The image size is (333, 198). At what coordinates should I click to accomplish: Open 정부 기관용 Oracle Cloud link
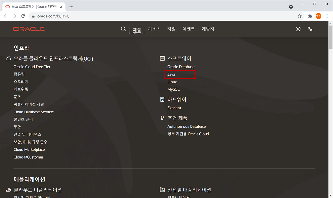click(188, 134)
